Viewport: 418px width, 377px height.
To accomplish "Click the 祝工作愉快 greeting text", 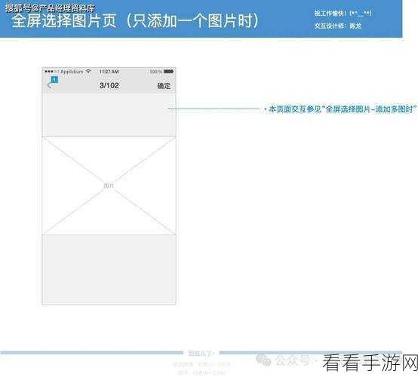I will (x=343, y=13).
